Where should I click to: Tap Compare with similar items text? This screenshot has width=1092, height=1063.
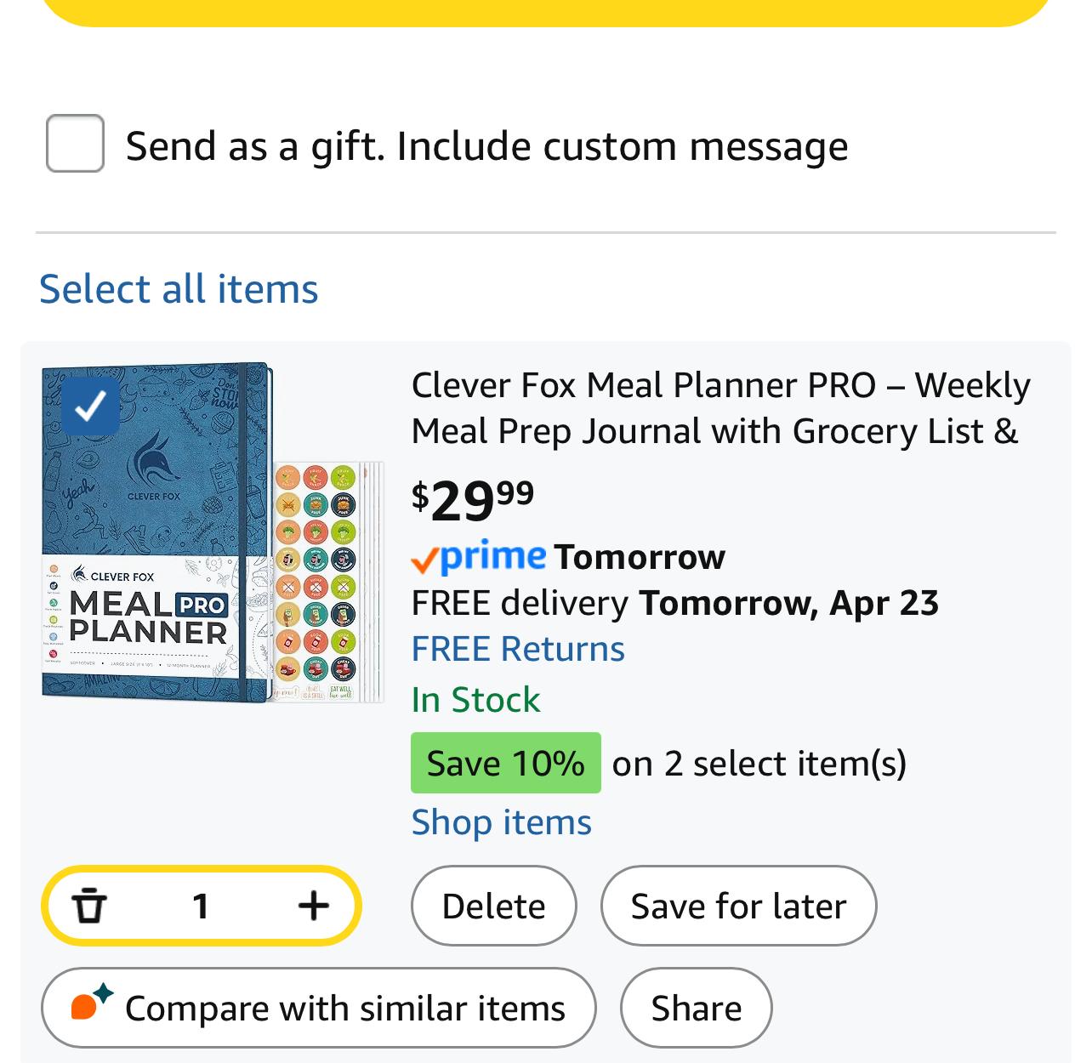point(344,1009)
